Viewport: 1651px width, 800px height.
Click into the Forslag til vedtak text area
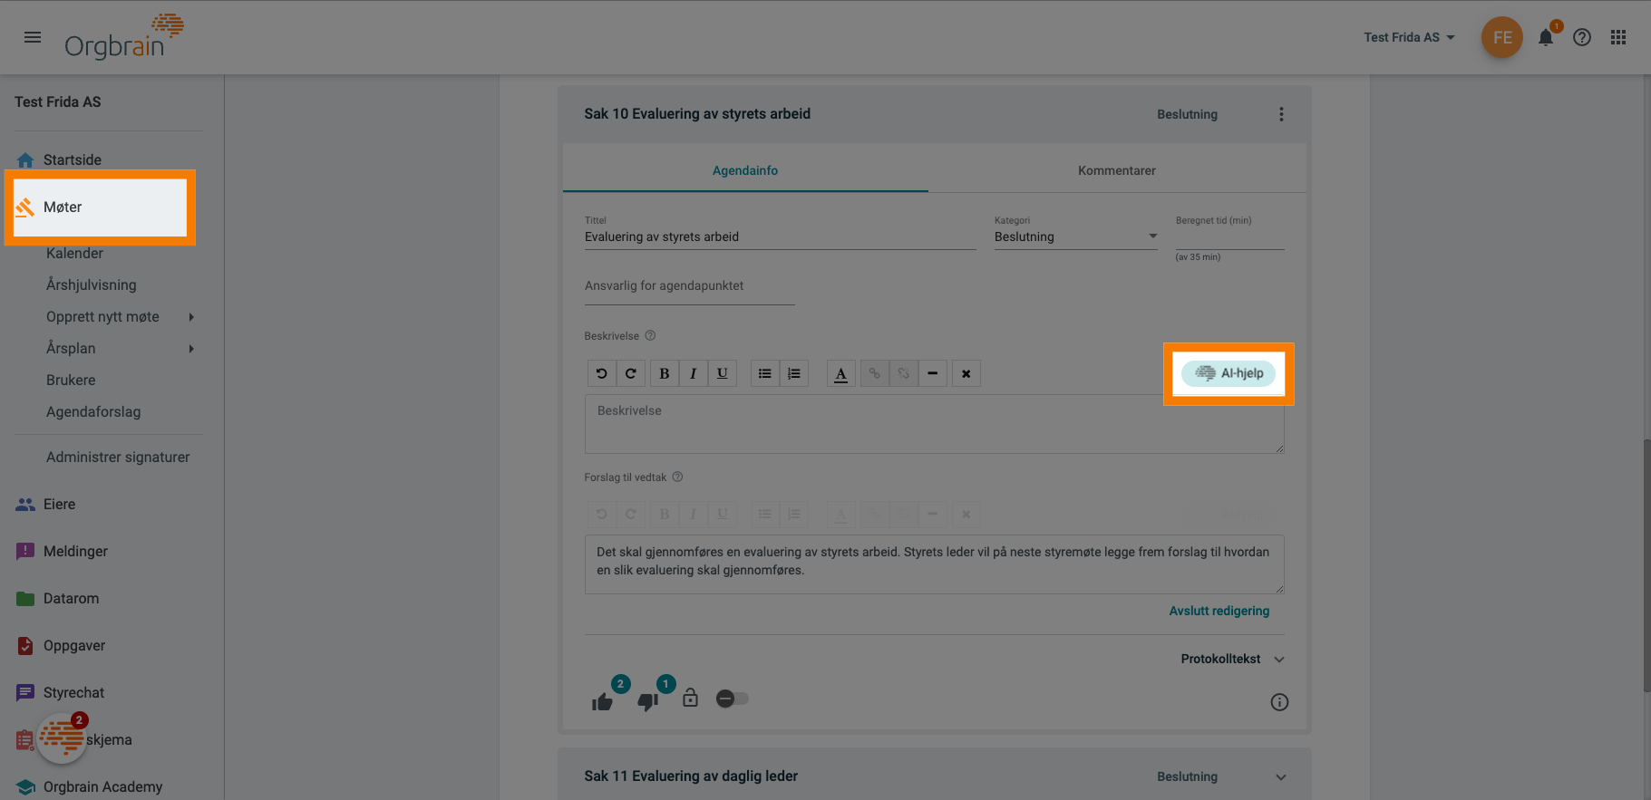934,564
